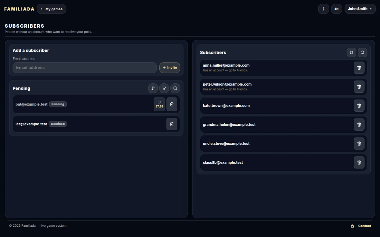Remove subscriber class8b@example.test

(x=359, y=163)
